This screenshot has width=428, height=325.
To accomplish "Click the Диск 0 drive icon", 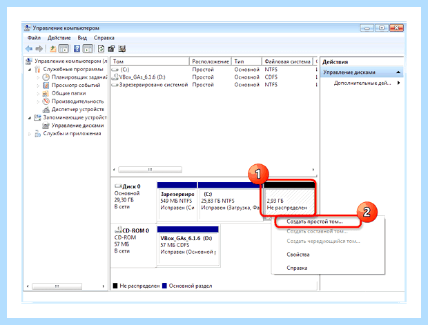I will click(x=118, y=186).
